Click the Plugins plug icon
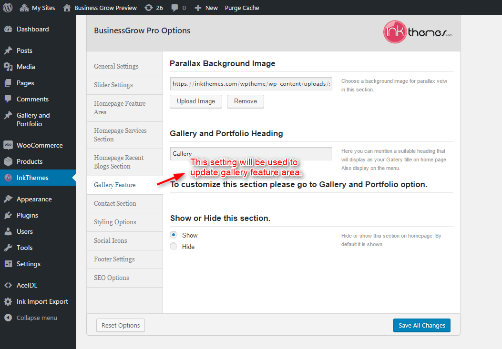Screen dimensions: 502x349 point(8,215)
